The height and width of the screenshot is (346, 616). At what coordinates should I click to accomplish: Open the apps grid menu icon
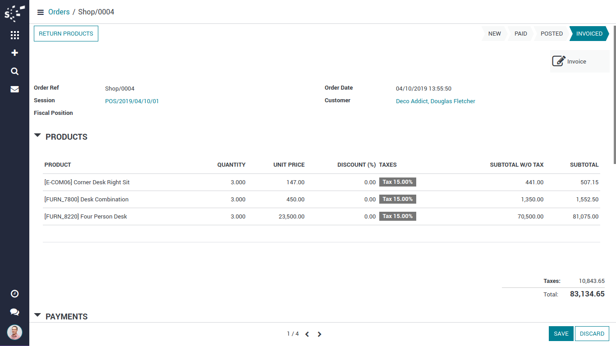point(14,35)
